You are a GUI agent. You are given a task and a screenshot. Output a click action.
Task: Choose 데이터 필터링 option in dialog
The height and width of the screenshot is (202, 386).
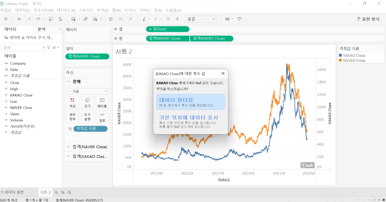pos(191,102)
